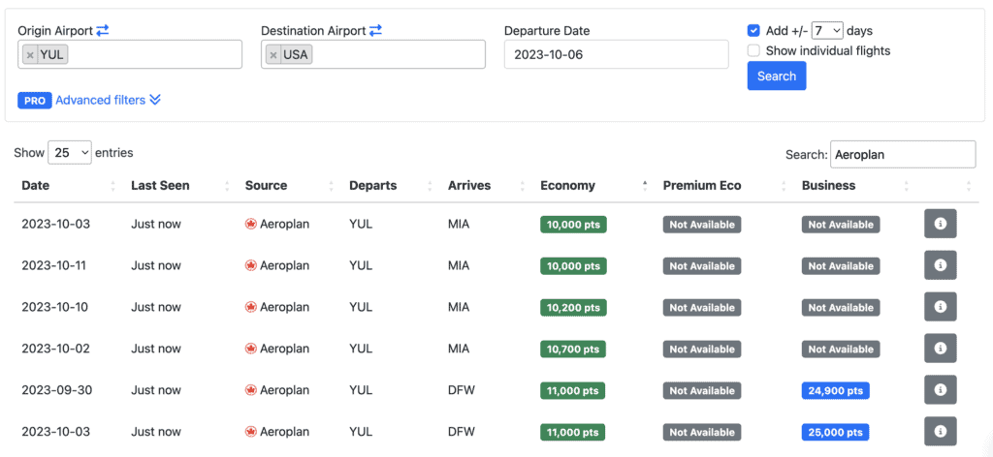Click info icon for 2023-10-02 flight
The height and width of the screenshot is (457, 993).
(940, 349)
